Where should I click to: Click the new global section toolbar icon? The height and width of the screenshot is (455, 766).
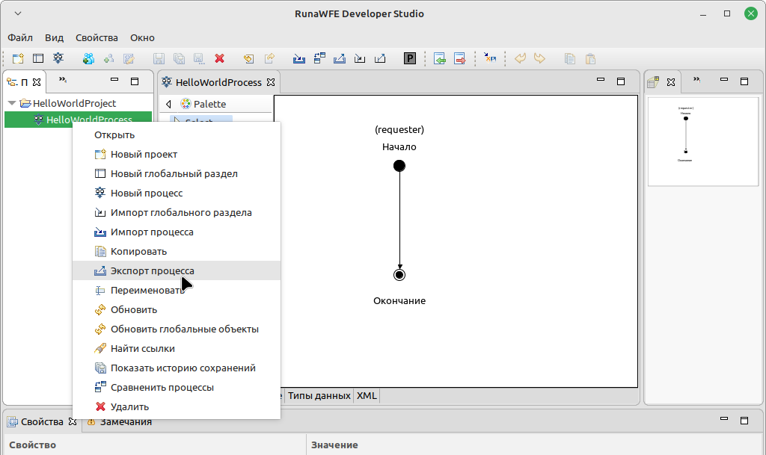[x=38, y=58]
